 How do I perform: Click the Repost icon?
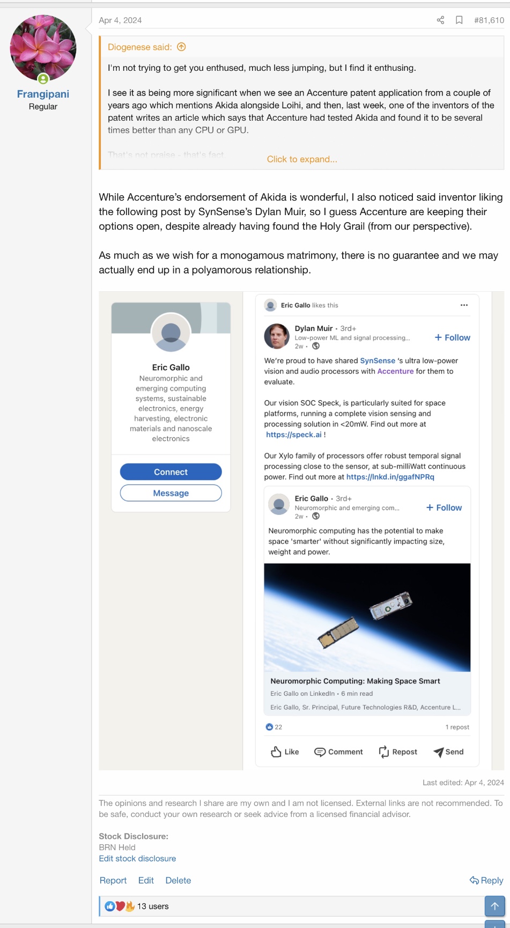pos(384,752)
